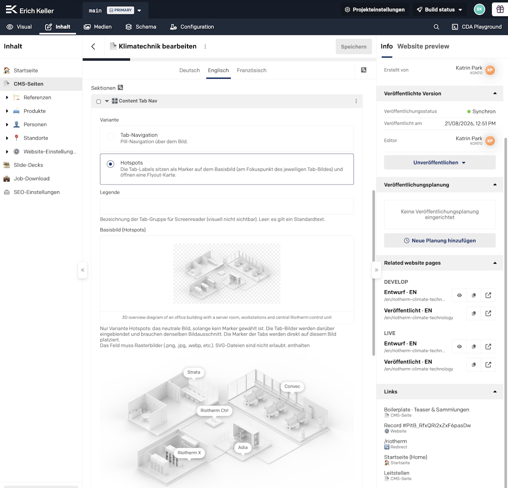This screenshot has width=508, height=488.
Task: Collapse the Veröffentlichte Version section
Action: 495,94
